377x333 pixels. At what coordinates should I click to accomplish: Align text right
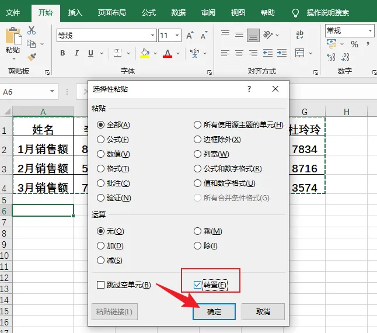pos(253,53)
